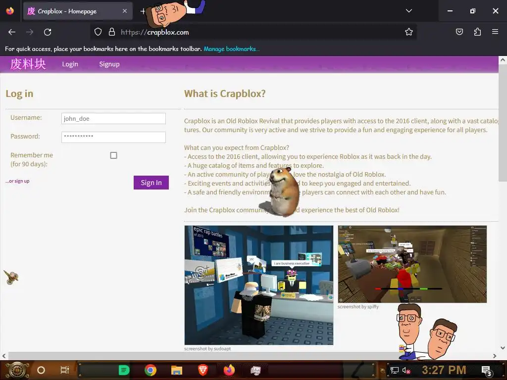Open Cortana circle icon on taskbar
The height and width of the screenshot is (380, 507).
41,370
